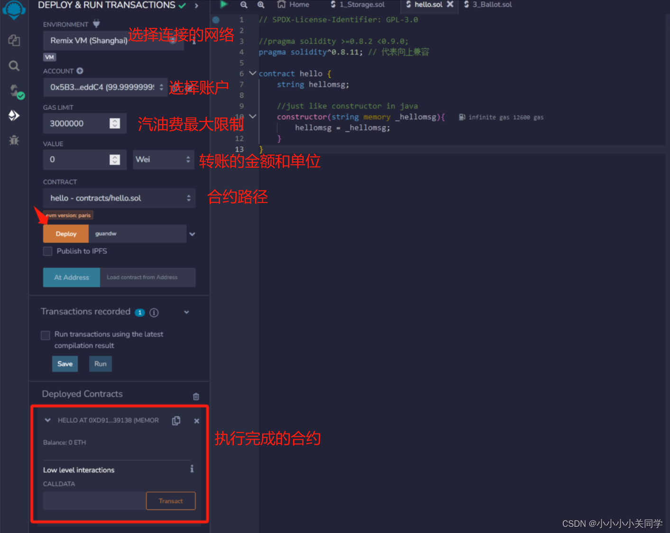
Task: Click the Load contract from Address field
Action: click(x=147, y=277)
